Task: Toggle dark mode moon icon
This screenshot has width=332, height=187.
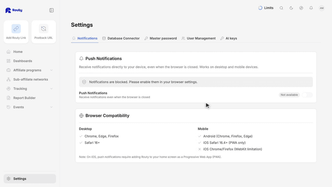Action: (291, 8)
